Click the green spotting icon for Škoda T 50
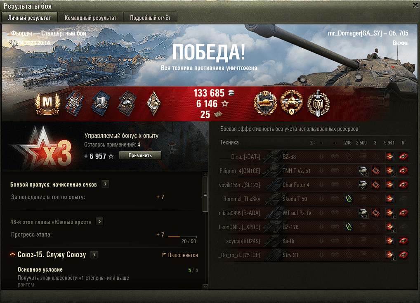 click(x=349, y=199)
